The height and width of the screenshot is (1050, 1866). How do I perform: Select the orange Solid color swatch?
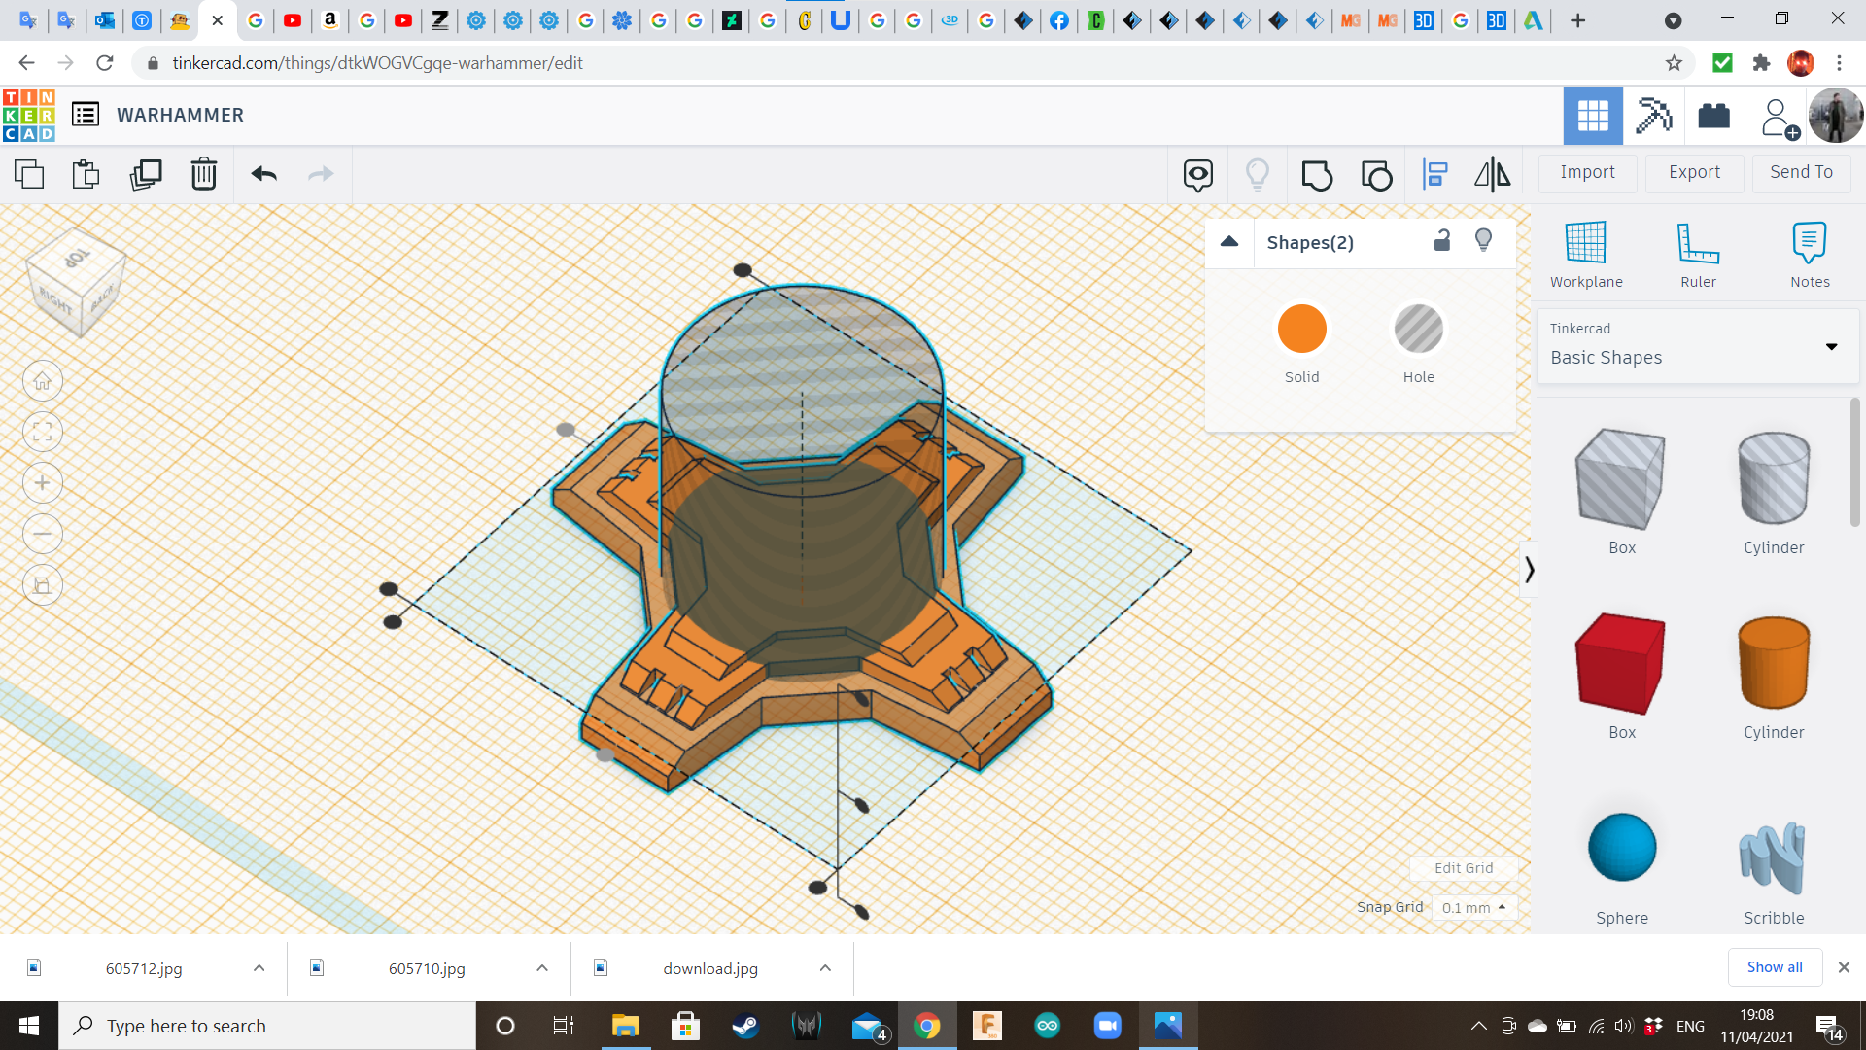[x=1301, y=329]
